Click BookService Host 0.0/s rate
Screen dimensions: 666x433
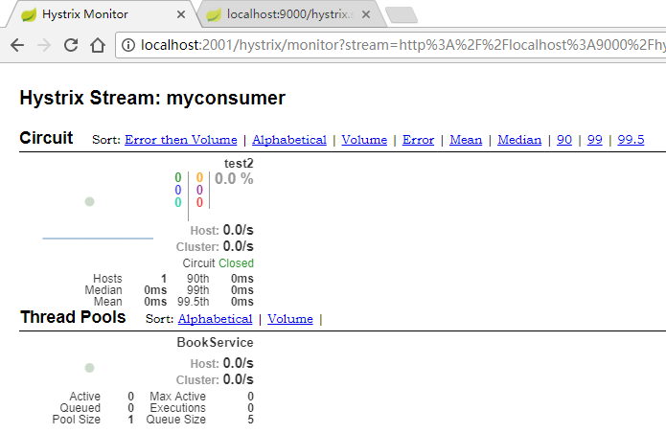pos(239,363)
